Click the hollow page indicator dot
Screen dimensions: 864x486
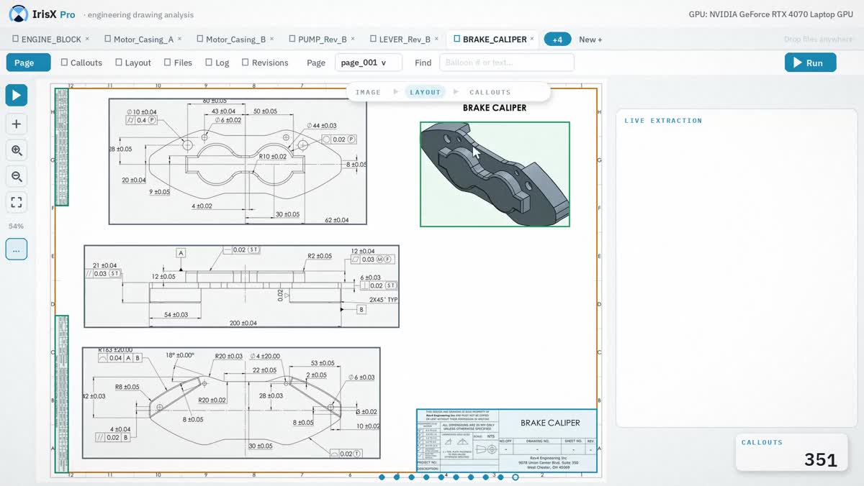(x=516, y=477)
